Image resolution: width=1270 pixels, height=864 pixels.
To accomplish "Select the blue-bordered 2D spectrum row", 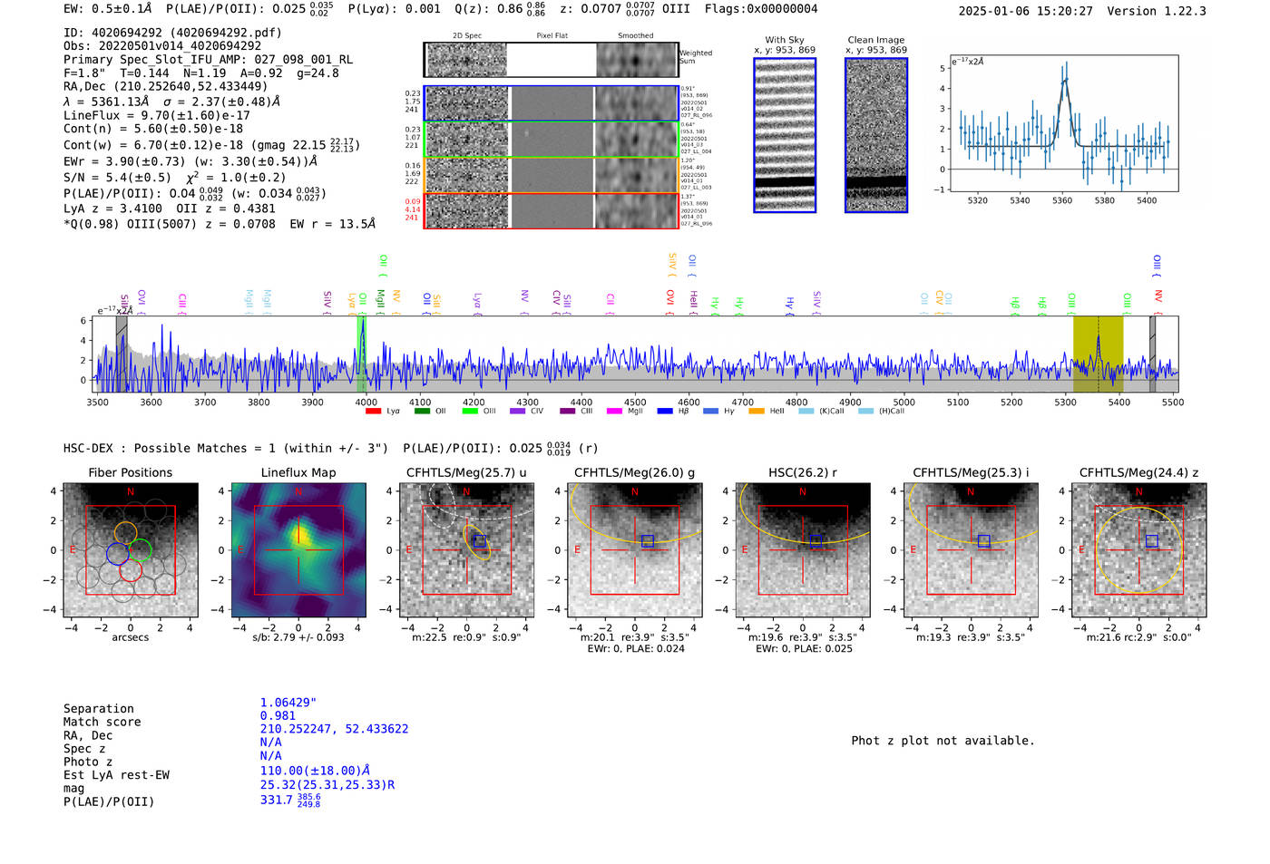I will [x=551, y=103].
